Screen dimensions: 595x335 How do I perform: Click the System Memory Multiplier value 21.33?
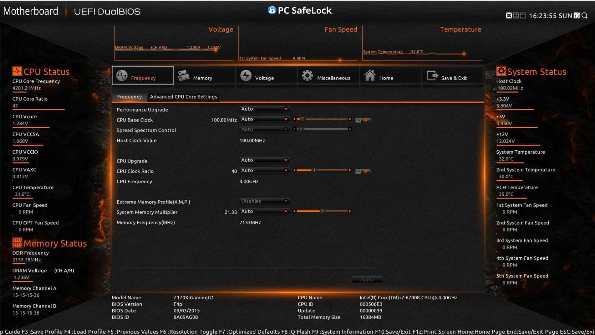coord(231,212)
